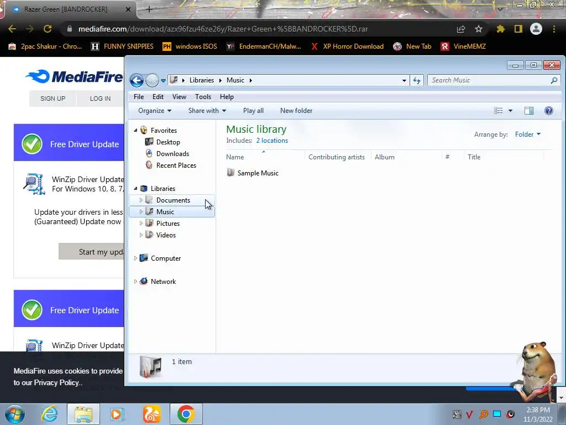Expand the Documents library node
Viewport: 566px width, 425px height.
[x=141, y=200]
